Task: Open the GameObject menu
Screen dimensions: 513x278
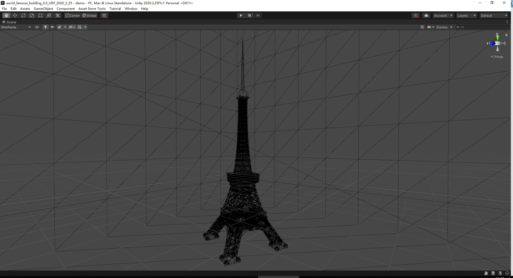Action: [43, 9]
